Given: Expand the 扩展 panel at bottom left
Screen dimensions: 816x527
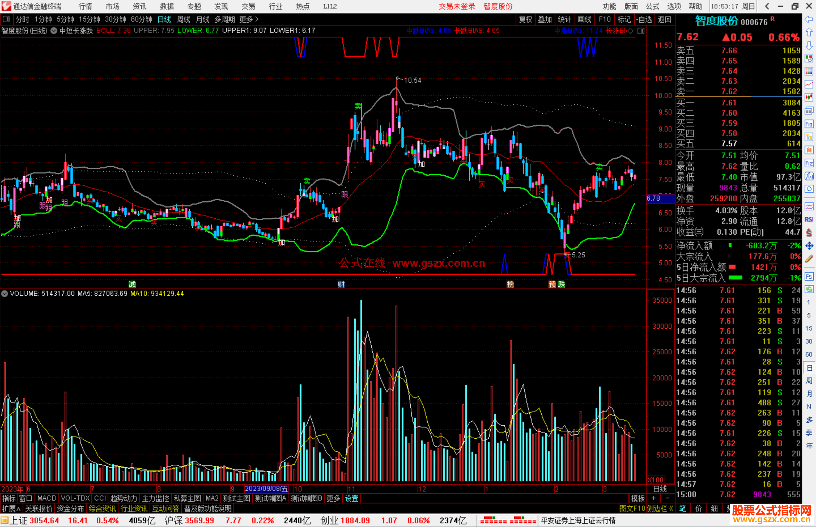Looking at the screenshot, I should click(11, 508).
